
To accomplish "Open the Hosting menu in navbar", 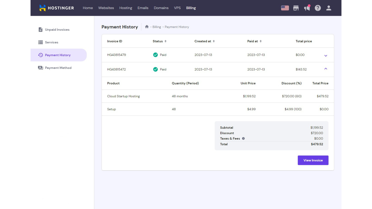I will coord(126,8).
